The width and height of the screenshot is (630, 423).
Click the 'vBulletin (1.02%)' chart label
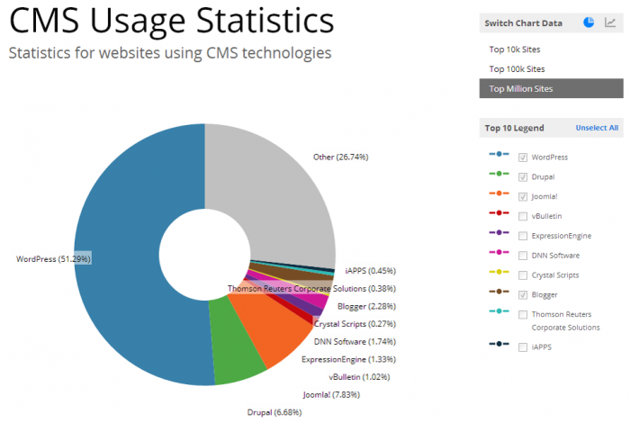[359, 377]
